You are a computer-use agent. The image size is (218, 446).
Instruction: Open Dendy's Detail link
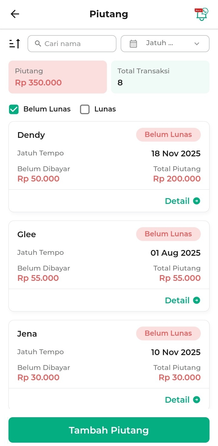pos(177,201)
